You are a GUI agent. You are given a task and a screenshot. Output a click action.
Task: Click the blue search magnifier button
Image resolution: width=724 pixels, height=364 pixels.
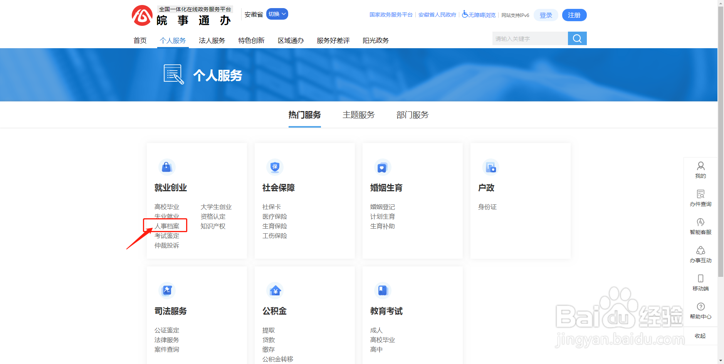coord(577,39)
